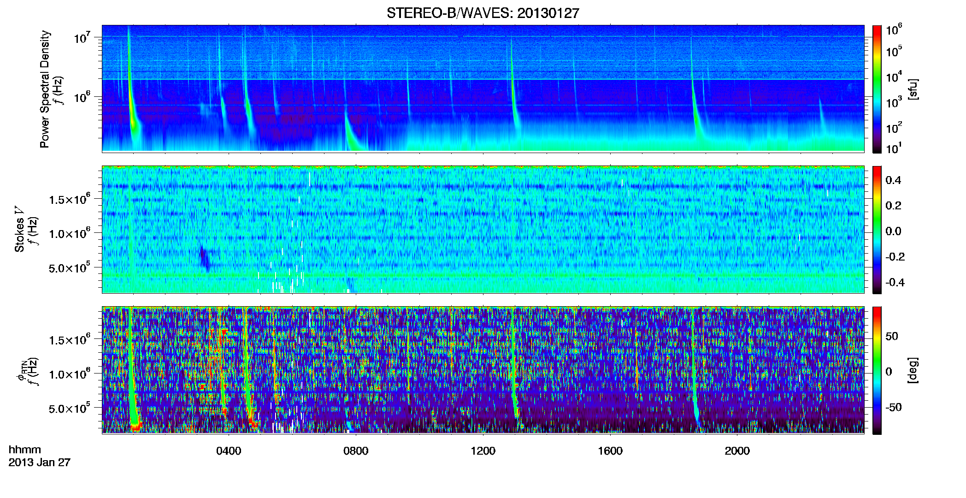Click the [deg] colorbar unit label
Image resolution: width=966 pixels, height=498 pixels.
point(913,370)
